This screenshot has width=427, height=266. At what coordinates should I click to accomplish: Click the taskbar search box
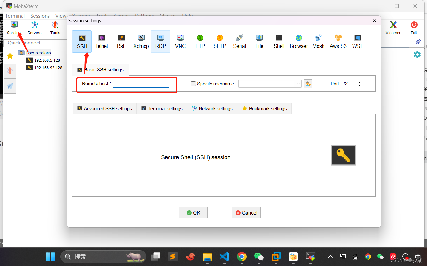[103, 257]
